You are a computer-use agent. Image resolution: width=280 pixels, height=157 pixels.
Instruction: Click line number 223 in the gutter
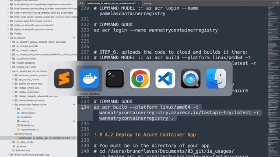click(x=85, y=30)
